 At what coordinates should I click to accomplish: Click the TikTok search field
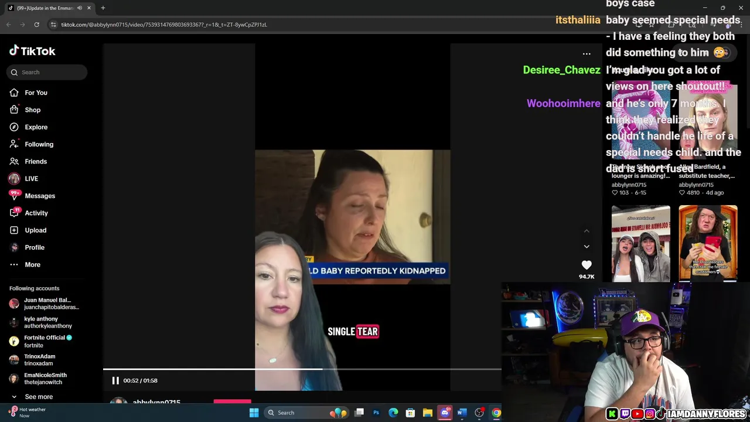pos(47,72)
